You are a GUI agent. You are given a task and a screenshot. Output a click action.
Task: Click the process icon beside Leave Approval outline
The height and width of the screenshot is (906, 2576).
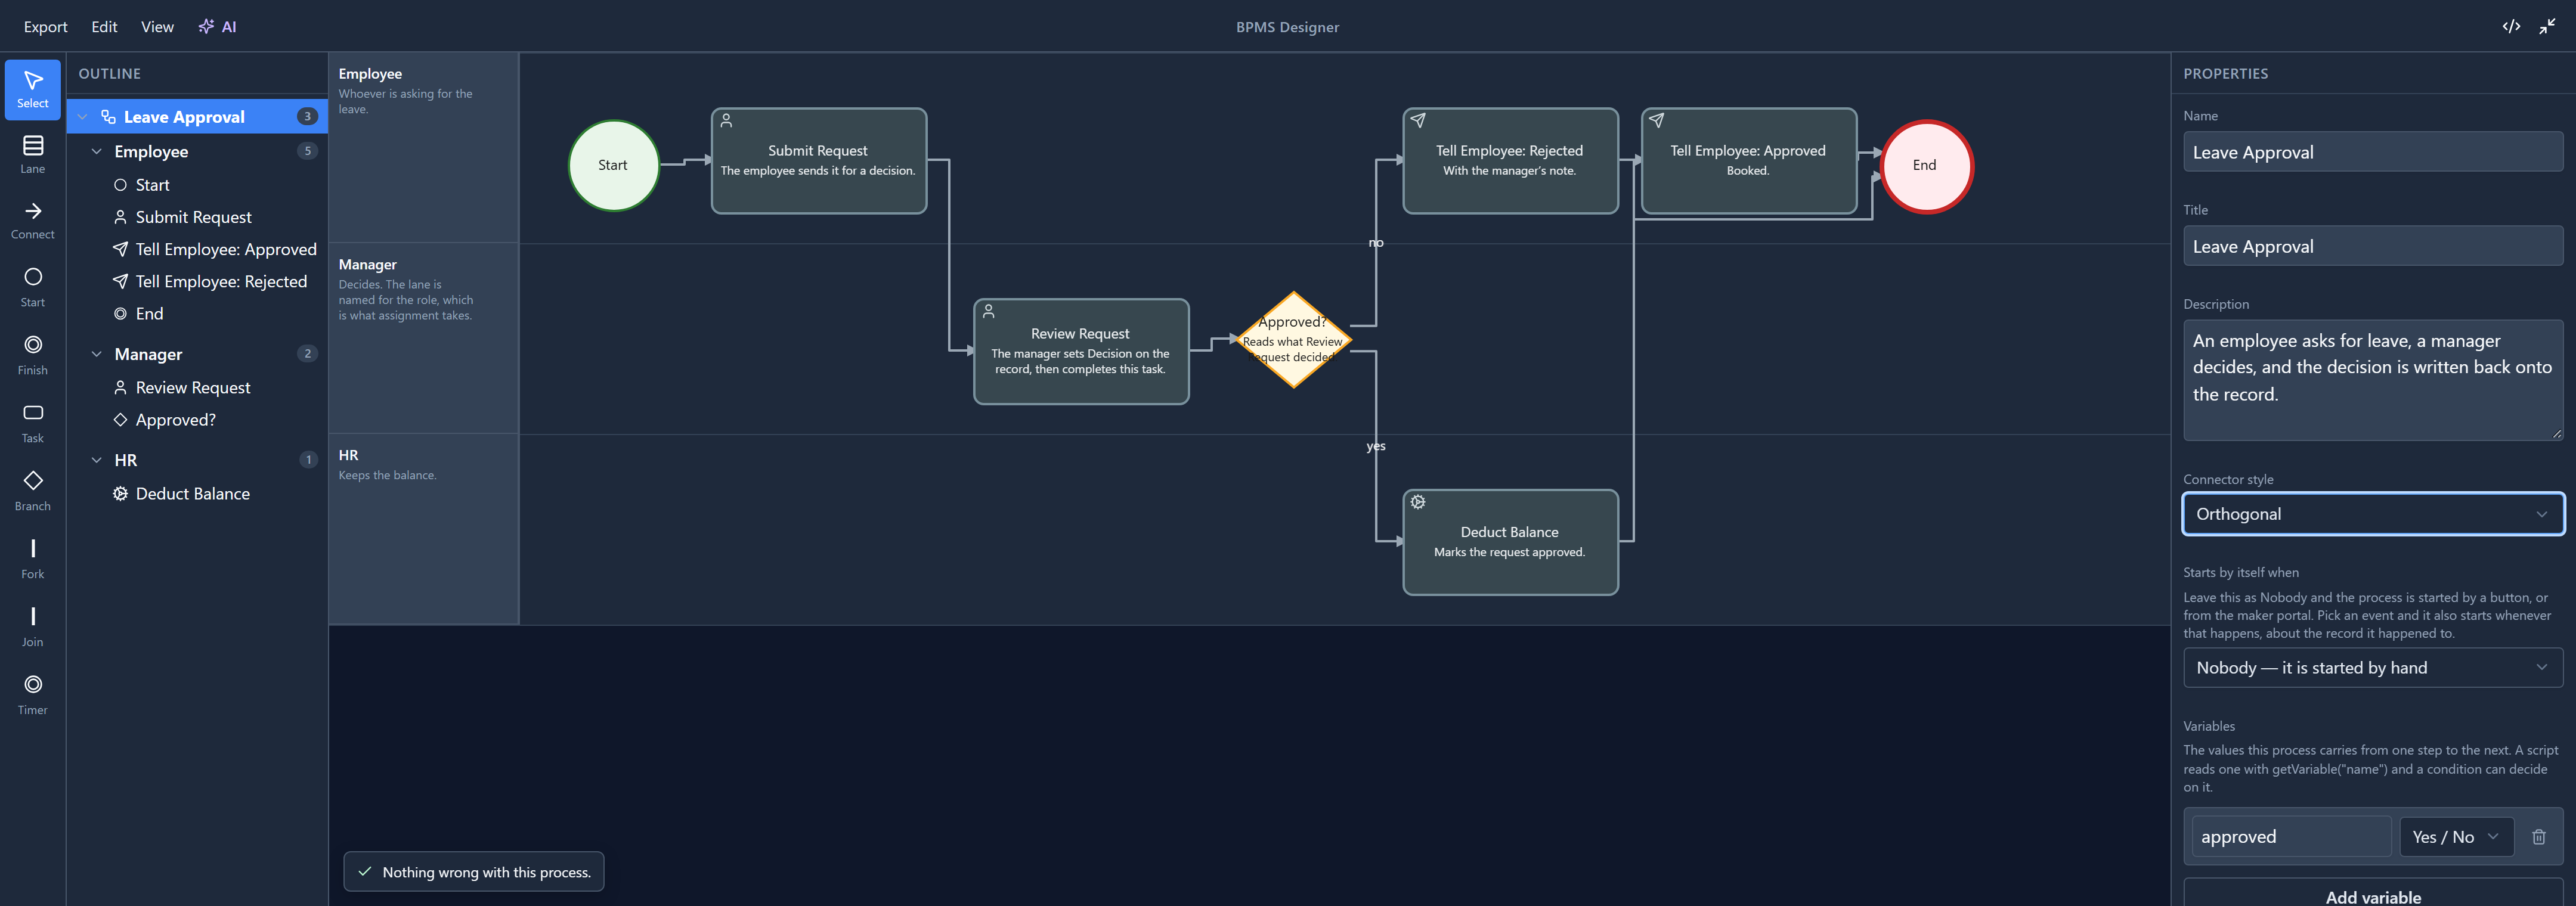point(108,117)
